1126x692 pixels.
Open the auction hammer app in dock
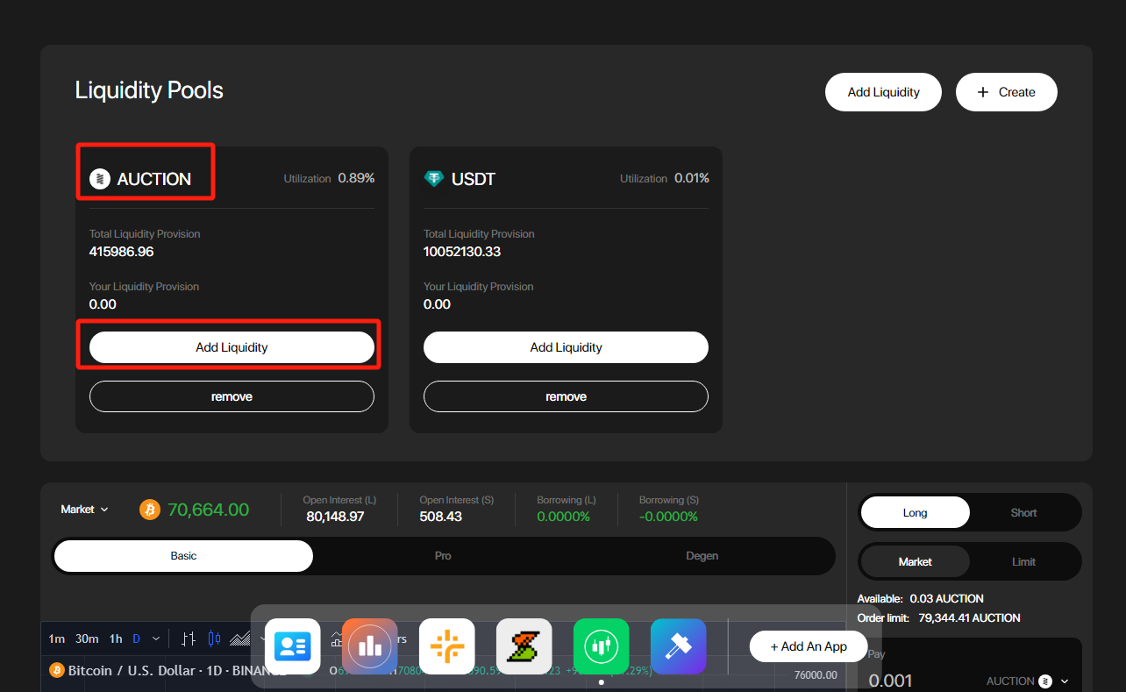pos(679,646)
